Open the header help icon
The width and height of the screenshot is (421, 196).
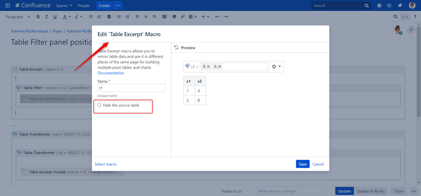click(379, 5)
